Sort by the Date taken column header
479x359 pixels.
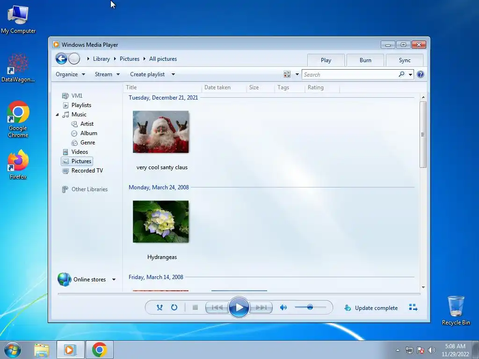[224, 87]
